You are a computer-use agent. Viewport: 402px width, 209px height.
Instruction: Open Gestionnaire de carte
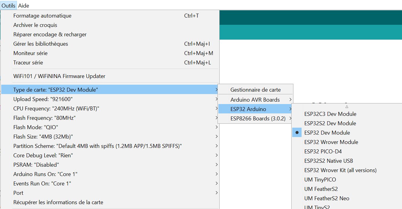255,90
